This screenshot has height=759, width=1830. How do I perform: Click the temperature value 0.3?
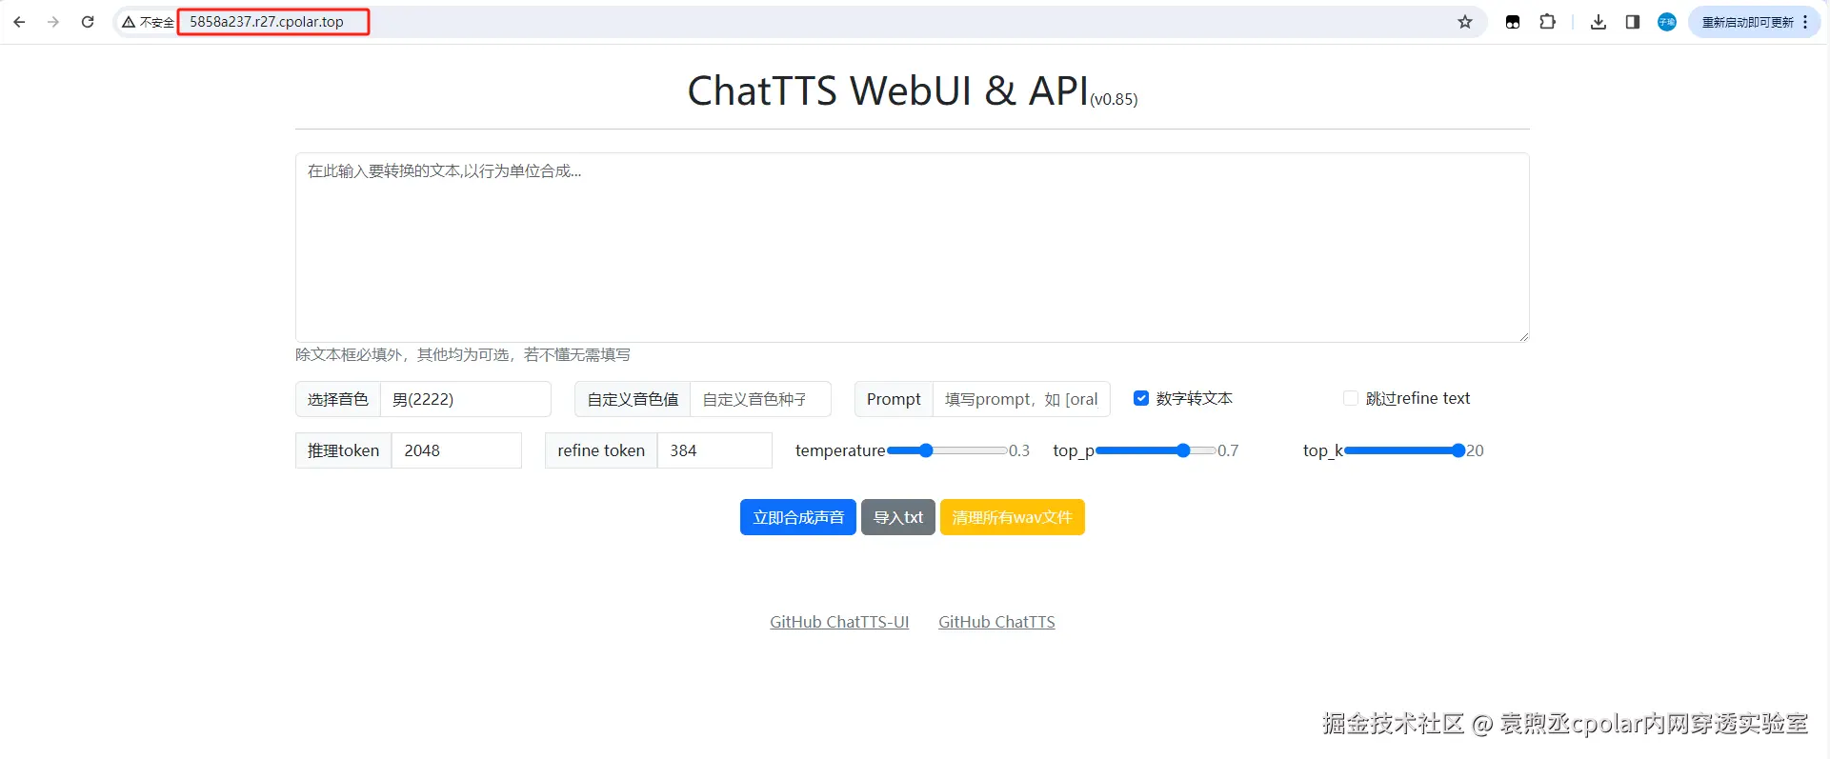(1019, 450)
